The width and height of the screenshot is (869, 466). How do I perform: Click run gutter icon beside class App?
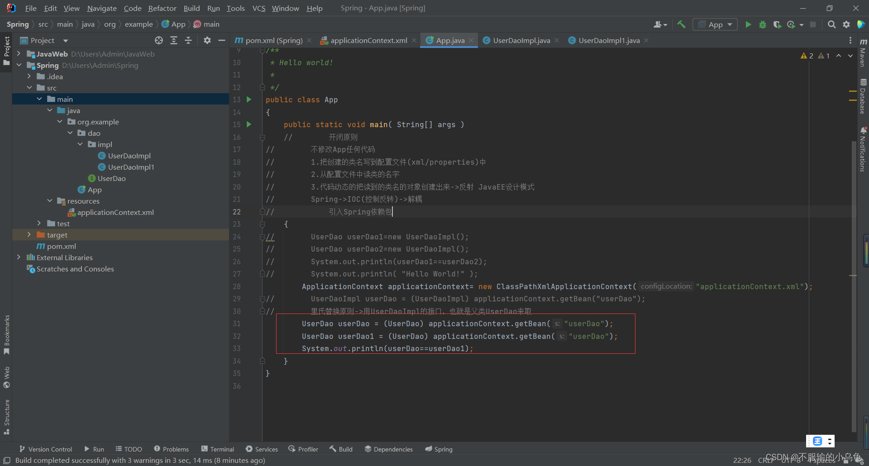[248, 100]
